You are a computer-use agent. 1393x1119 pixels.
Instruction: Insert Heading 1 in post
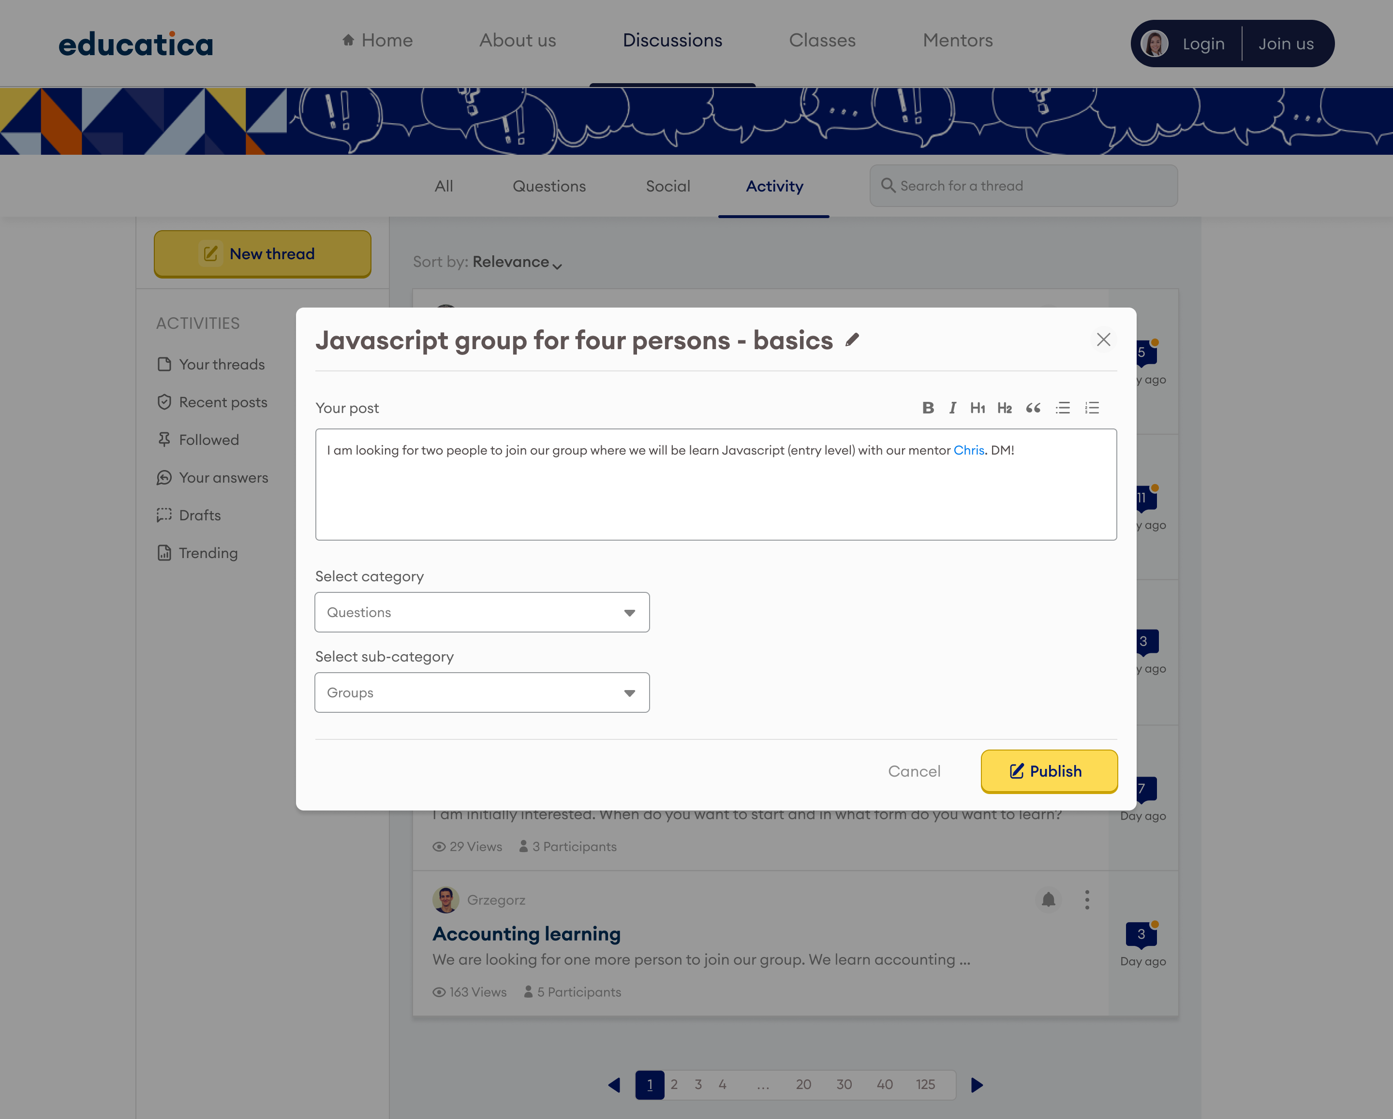(977, 408)
